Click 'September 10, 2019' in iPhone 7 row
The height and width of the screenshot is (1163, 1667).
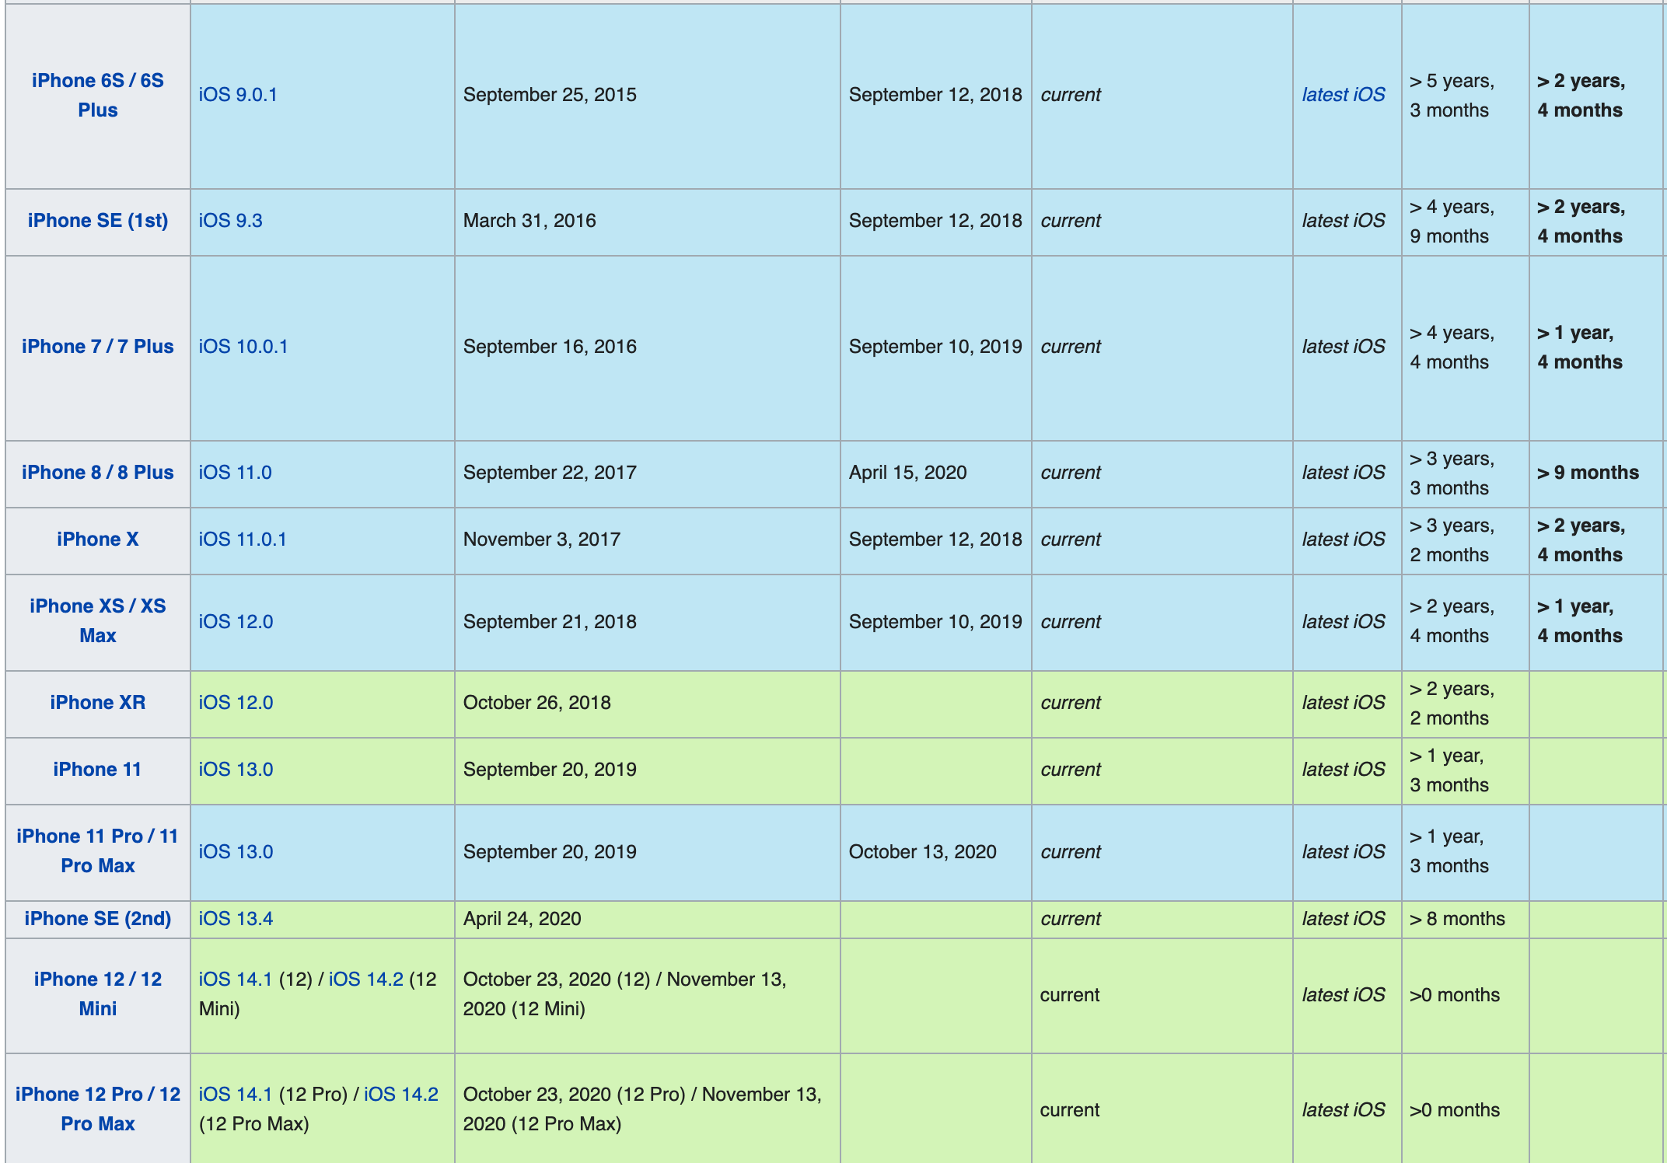pyautogui.click(x=935, y=347)
